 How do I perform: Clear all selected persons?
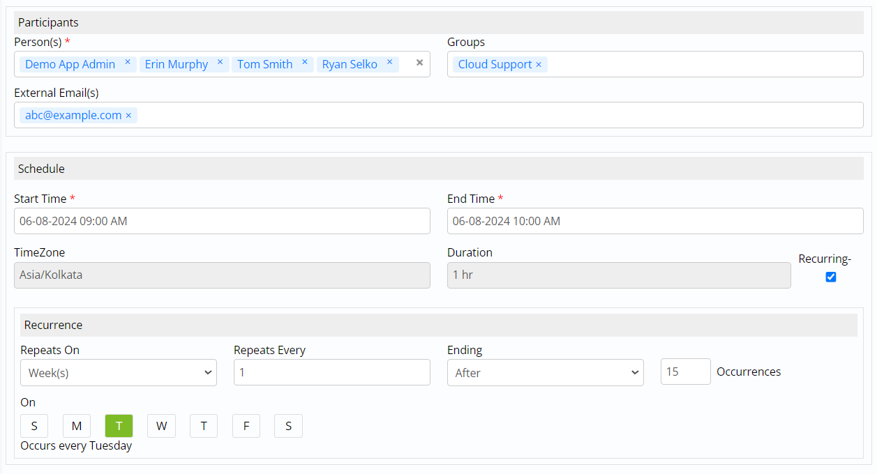point(419,63)
